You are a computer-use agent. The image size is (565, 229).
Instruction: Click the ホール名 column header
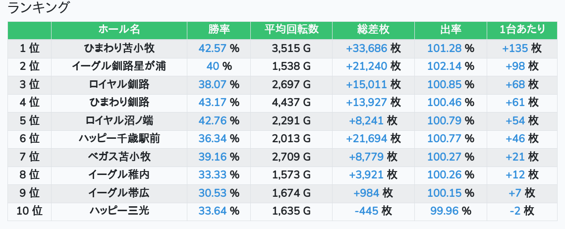pos(119,30)
